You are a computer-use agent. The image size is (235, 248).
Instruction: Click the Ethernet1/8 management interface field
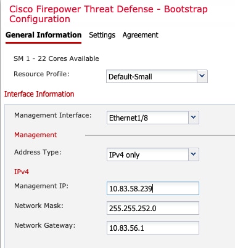click(x=147, y=118)
